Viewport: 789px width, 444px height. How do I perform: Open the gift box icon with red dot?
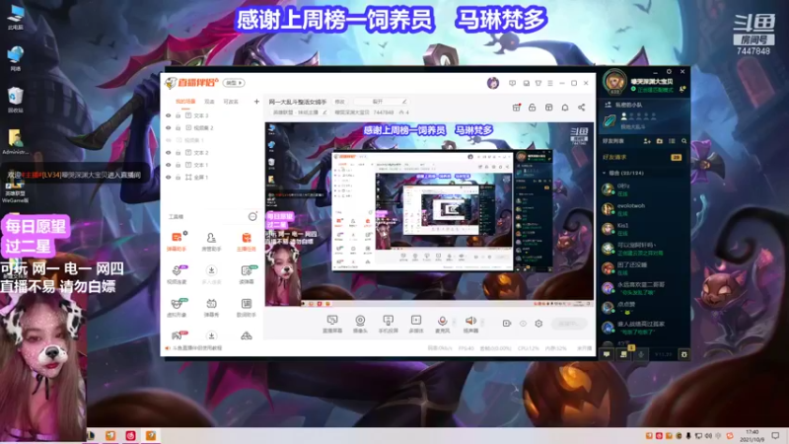pos(516,108)
